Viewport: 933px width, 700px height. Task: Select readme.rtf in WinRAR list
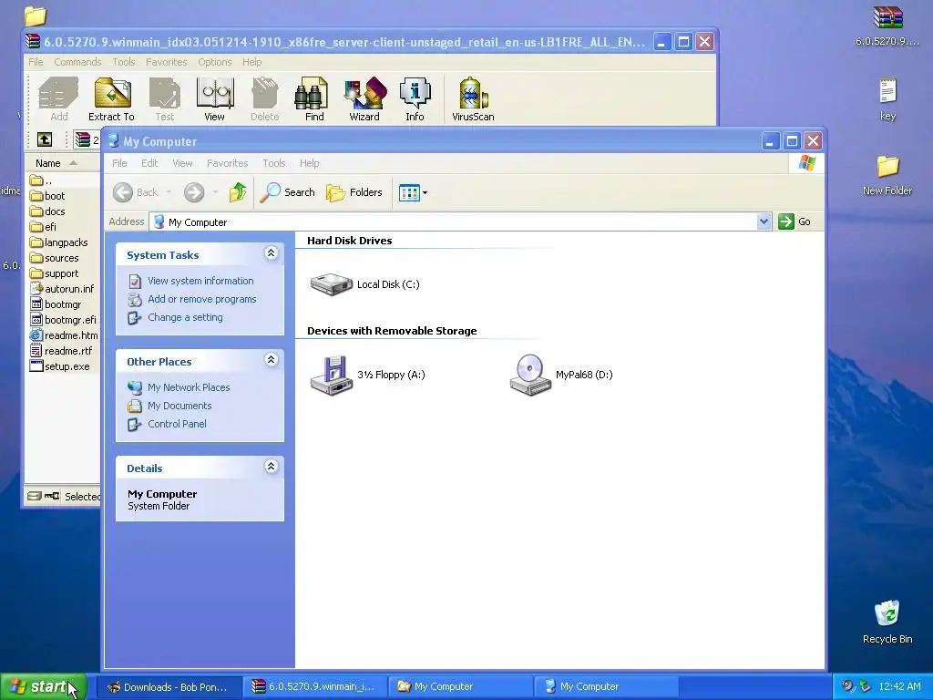[x=61, y=351]
